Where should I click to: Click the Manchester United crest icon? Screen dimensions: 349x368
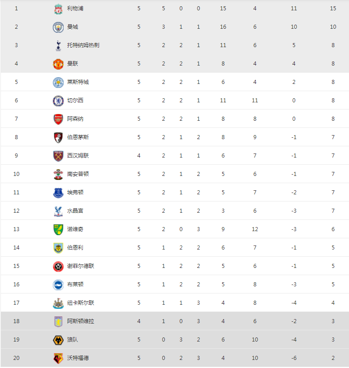coord(58,64)
